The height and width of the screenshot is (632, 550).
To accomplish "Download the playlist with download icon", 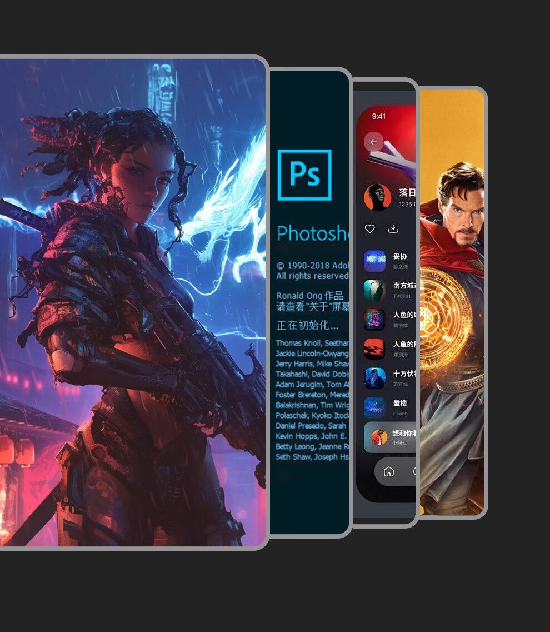I will 393,229.
